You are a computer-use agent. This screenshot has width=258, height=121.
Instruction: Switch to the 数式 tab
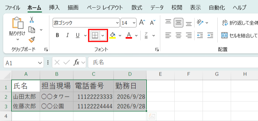point(137,8)
